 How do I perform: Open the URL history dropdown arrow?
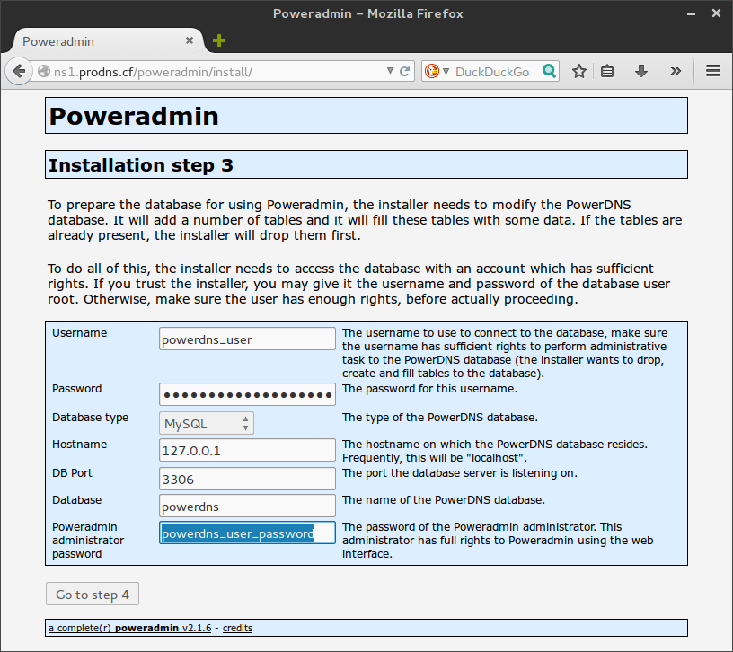point(390,71)
